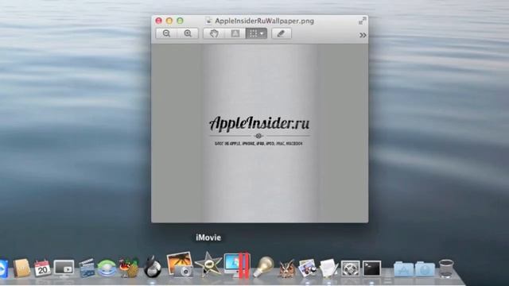Expand hidden toolbar items with double chevron
509x286 pixels.
pyautogui.click(x=363, y=35)
